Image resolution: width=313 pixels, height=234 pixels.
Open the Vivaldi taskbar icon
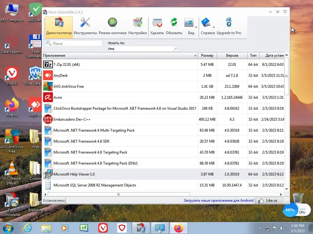tap(103, 228)
